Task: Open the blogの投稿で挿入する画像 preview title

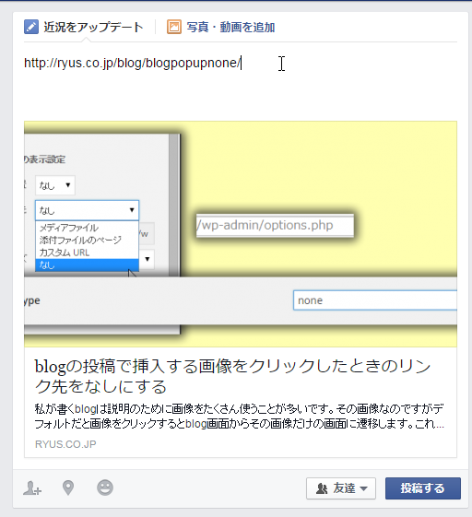Action: pyautogui.click(x=232, y=376)
